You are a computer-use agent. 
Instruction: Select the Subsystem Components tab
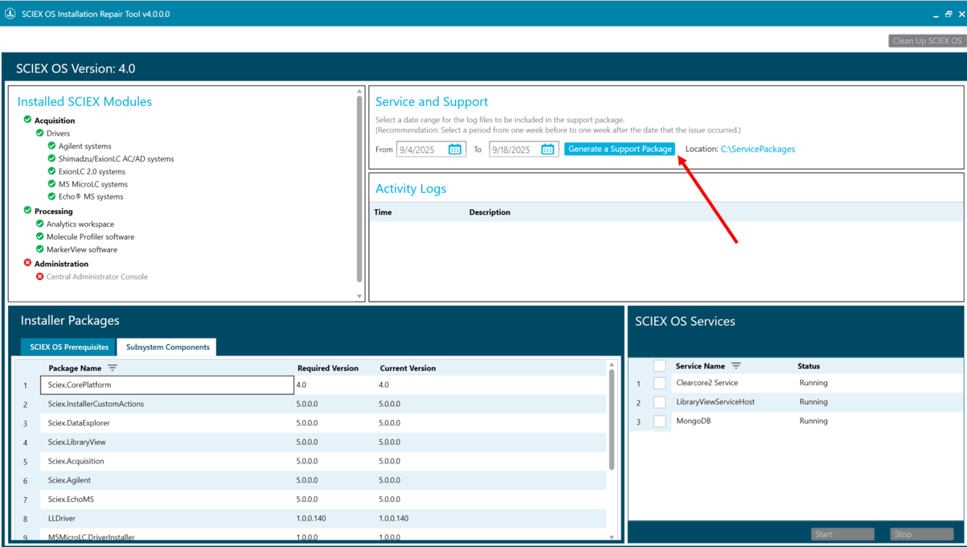tap(167, 347)
